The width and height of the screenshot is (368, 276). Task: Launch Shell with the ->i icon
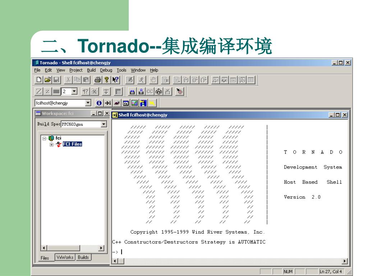(108, 103)
